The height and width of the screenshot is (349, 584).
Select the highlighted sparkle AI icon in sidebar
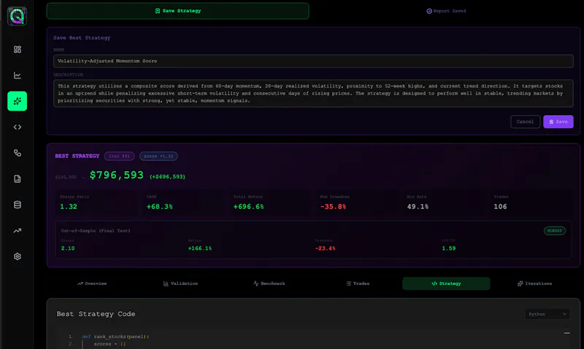pos(17,101)
